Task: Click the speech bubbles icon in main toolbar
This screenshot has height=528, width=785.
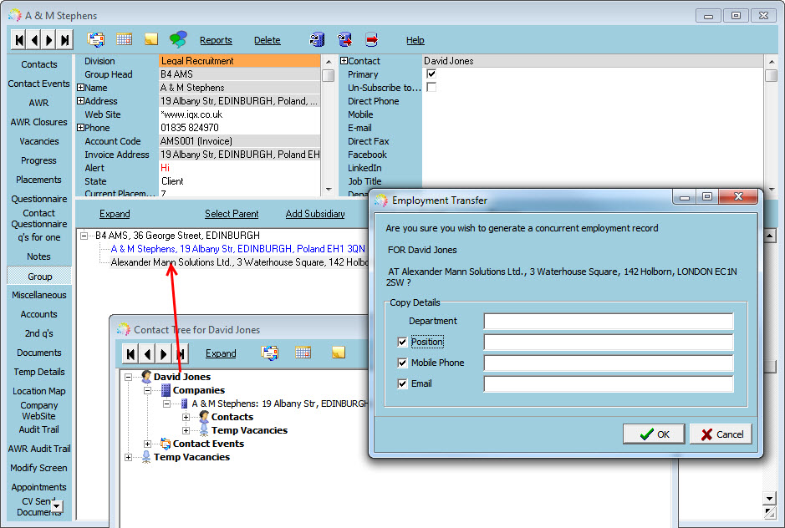Action: pos(178,39)
